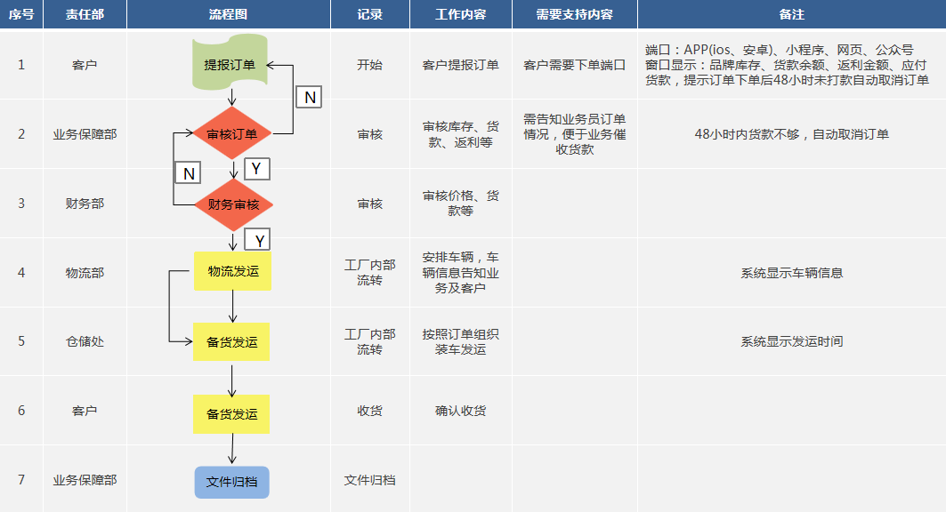The width and height of the screenshot is (946, 512).
Task: Click the 开始 record cell
Action: [369, 65]
